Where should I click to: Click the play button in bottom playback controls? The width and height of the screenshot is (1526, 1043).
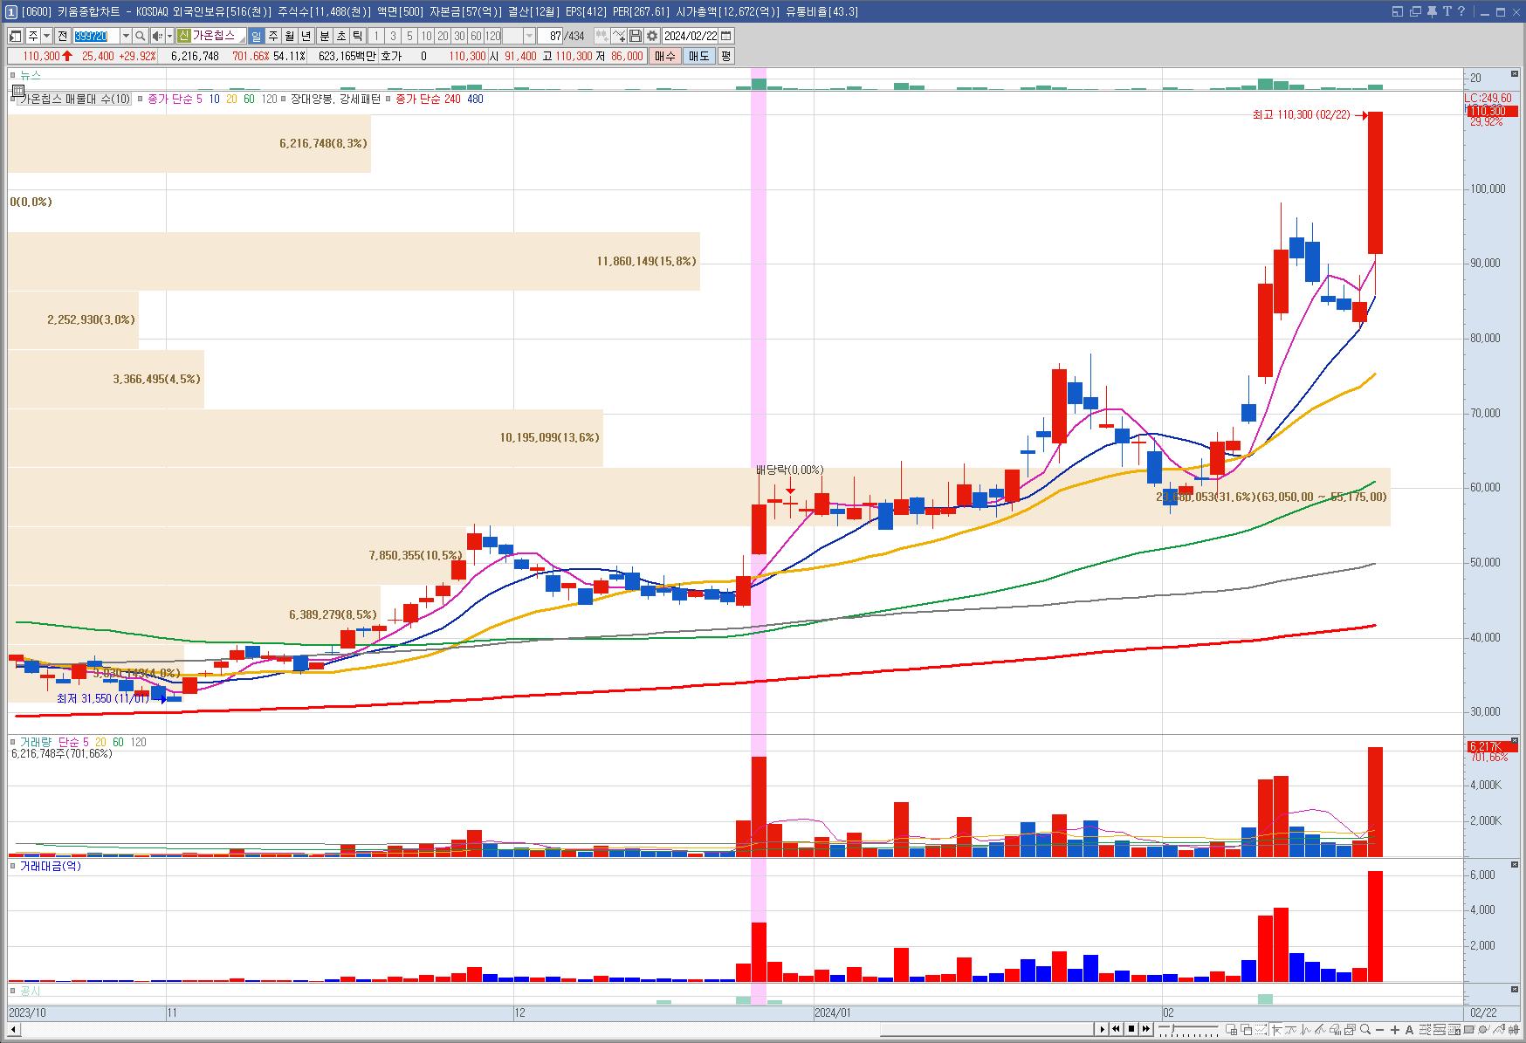1103,1029
